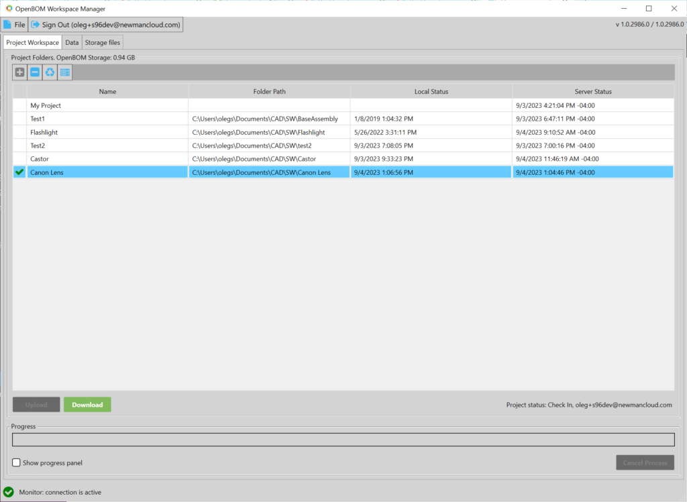This screenshot has width=687, height=502.
Task: Click local status 9/3/2023 9:33:23 PM
Action: [x=384, y=159]
